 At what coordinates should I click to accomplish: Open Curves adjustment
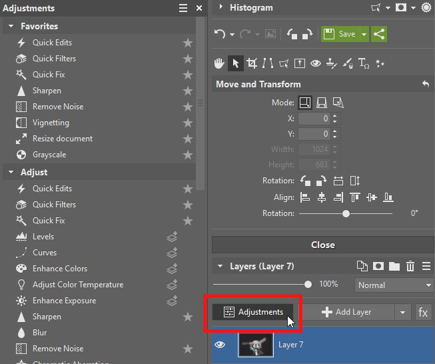click(x=45, y=253)
